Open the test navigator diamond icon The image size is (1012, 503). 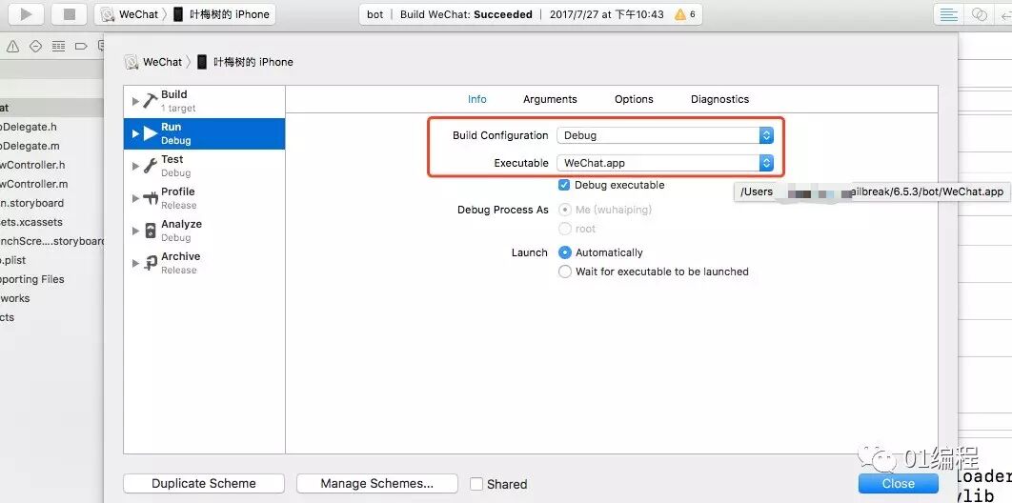click(x=35, y=47)
